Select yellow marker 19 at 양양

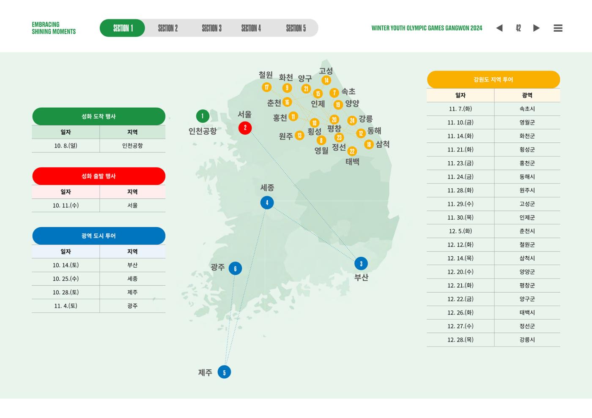tap(338, 105)
